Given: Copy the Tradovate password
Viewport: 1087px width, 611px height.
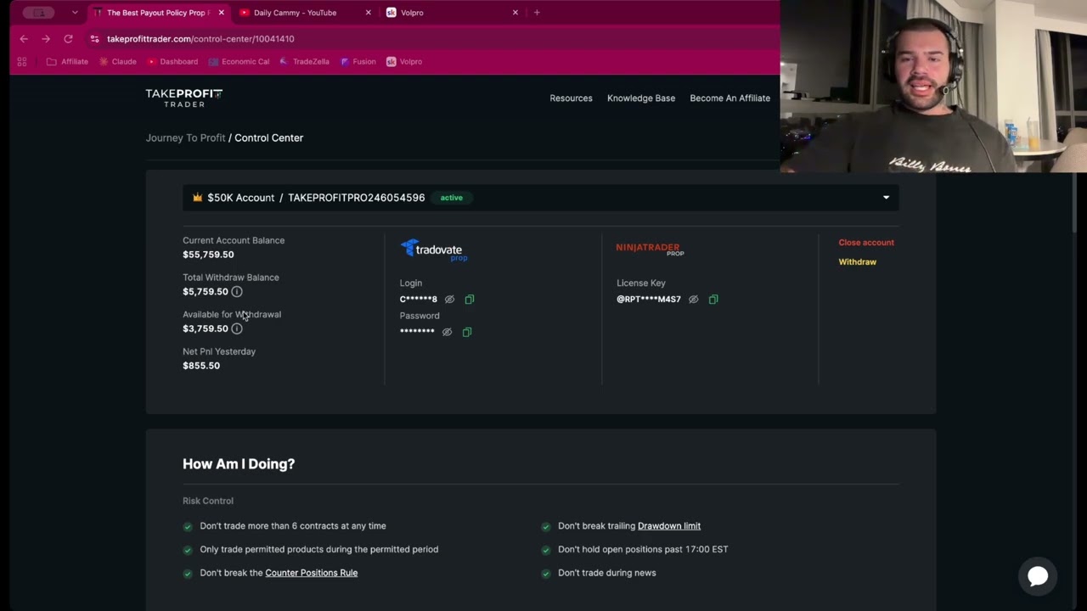Looking at the screenshot, I should (x=467, y=332).
